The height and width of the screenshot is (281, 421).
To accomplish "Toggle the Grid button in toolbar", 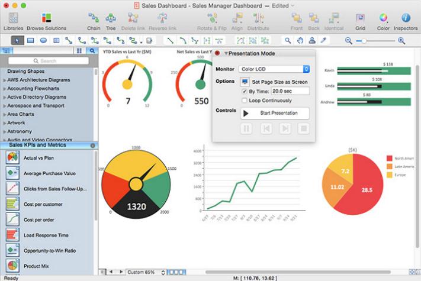I will (360, 21).
